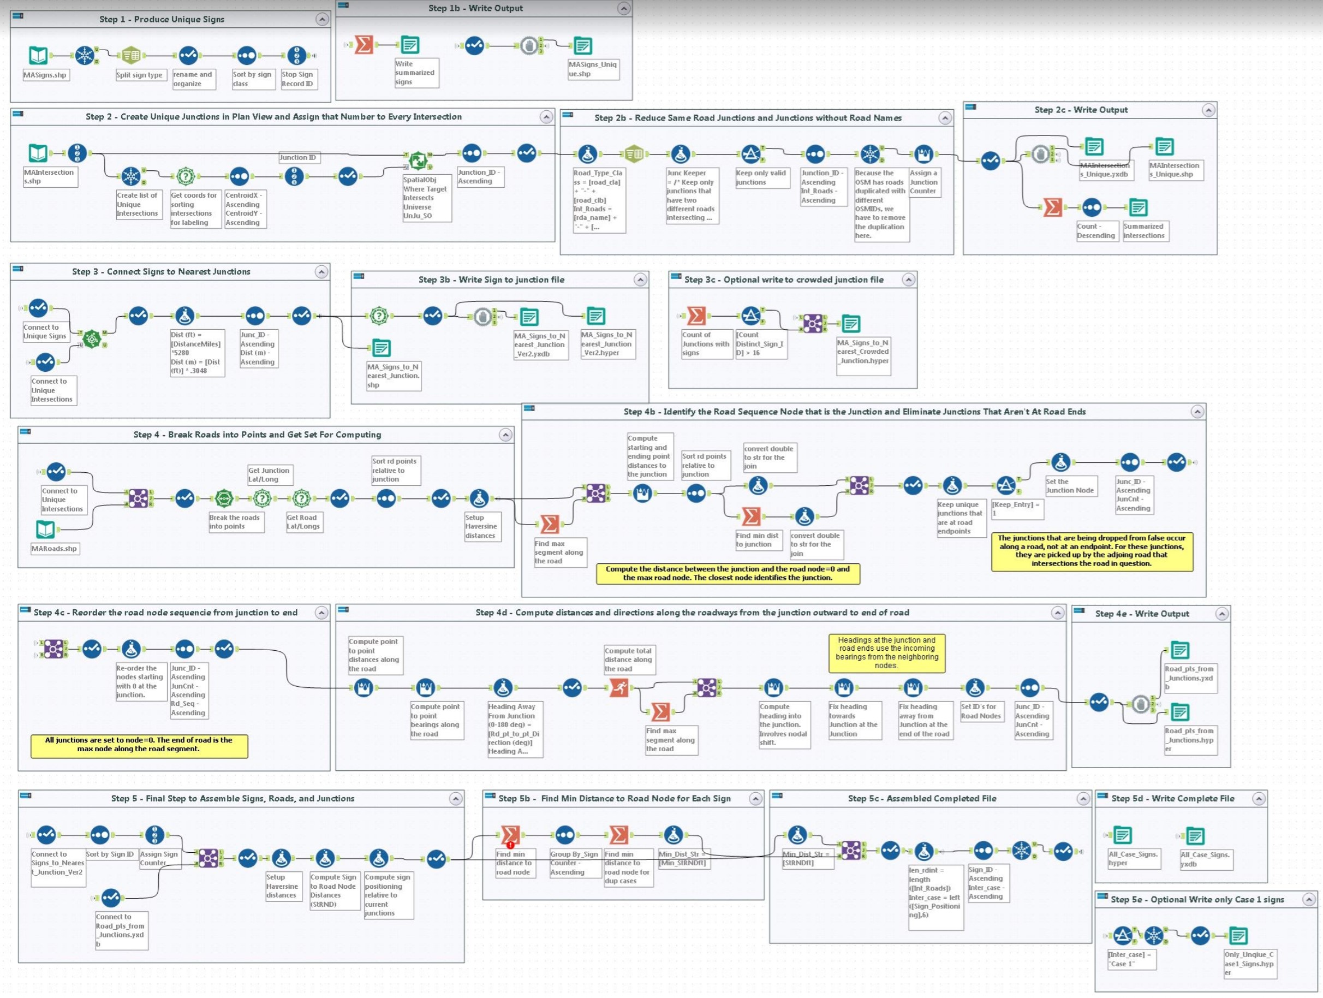Click the Split sign type Text to Columns tool

click(x=131, y=56)
